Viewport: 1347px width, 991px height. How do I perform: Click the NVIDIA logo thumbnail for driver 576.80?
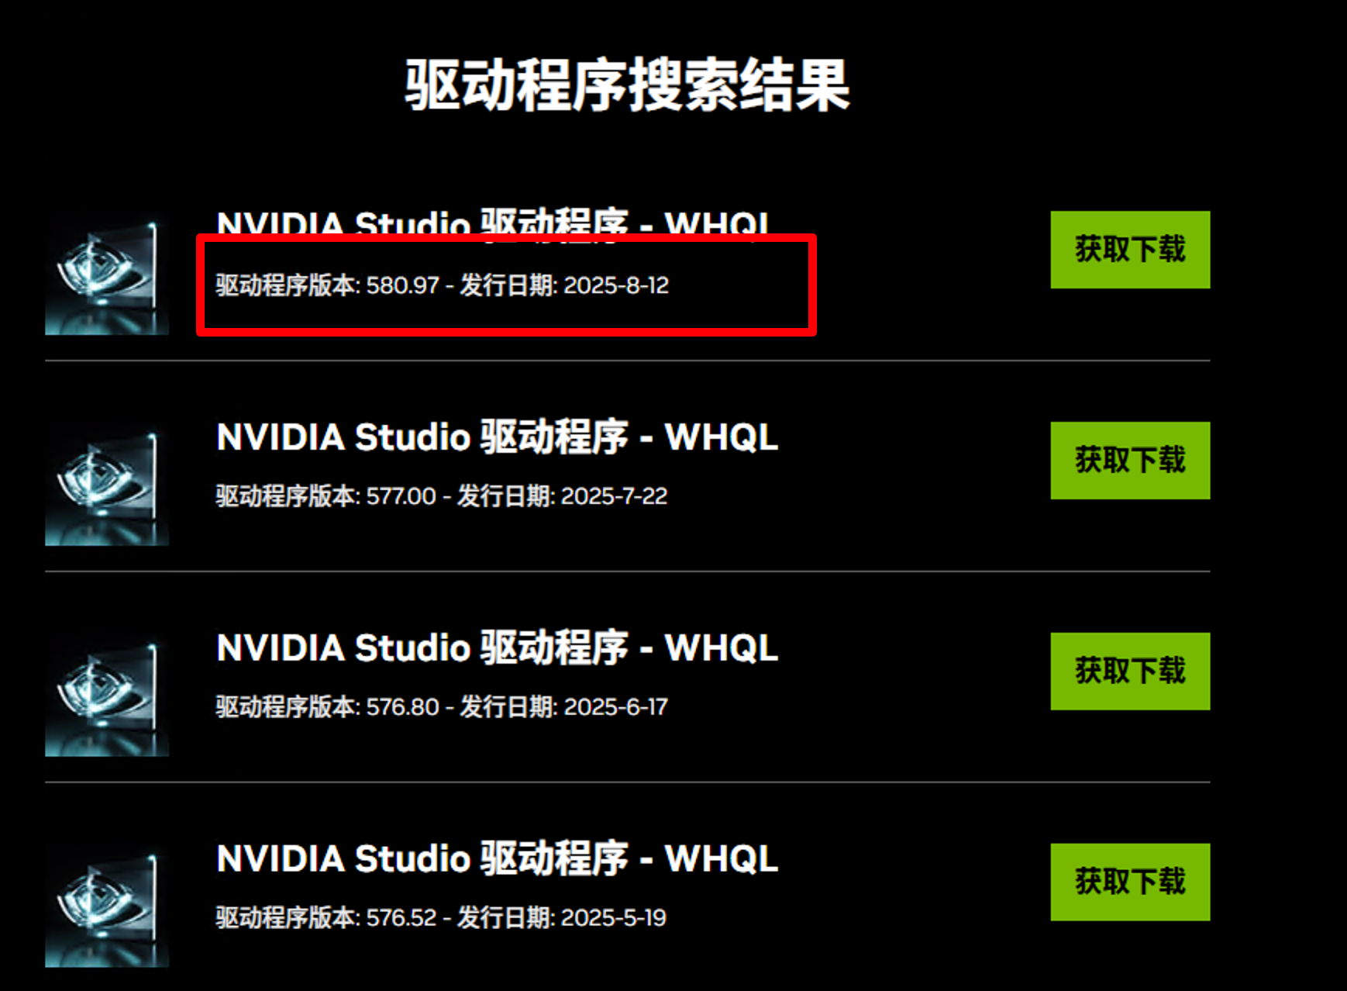tap(107, 695)
